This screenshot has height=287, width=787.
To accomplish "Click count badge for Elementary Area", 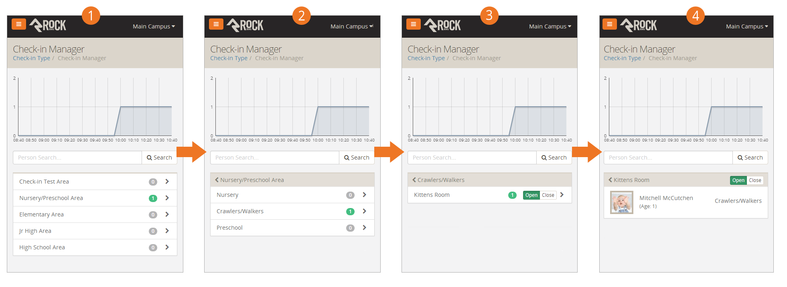I will tap(153, 215).
